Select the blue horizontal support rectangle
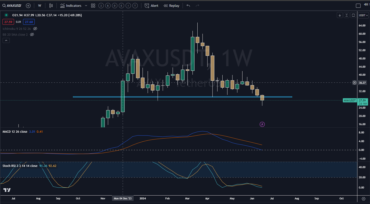Screen dimensions: 370x204 click(182, 97)
